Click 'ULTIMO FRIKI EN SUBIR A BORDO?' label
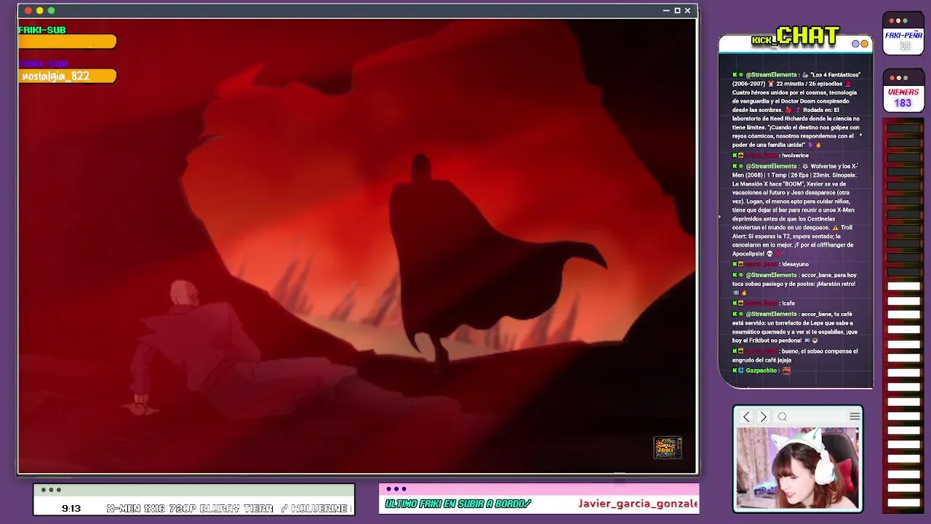This screenshot has width=931, height=524. pos(458,504)
